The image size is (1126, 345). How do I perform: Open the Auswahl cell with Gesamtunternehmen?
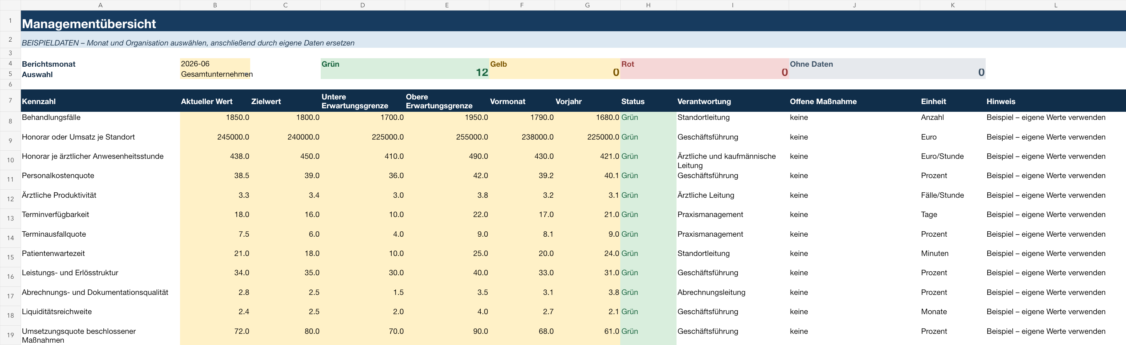tap(215, 74)
